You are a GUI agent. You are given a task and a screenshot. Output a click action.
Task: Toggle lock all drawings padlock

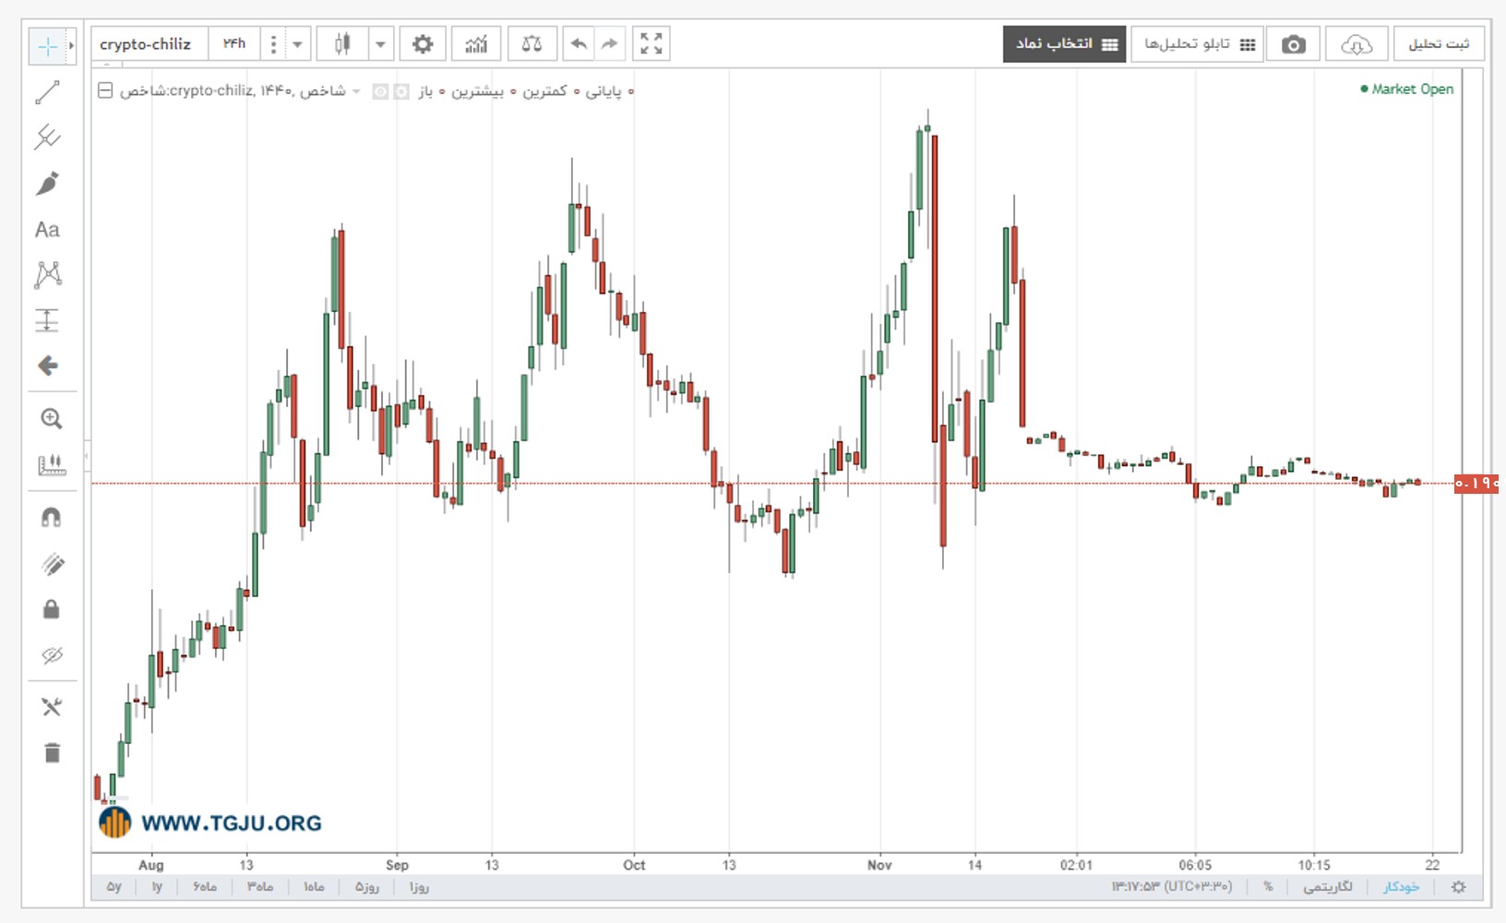pos(52,609)
